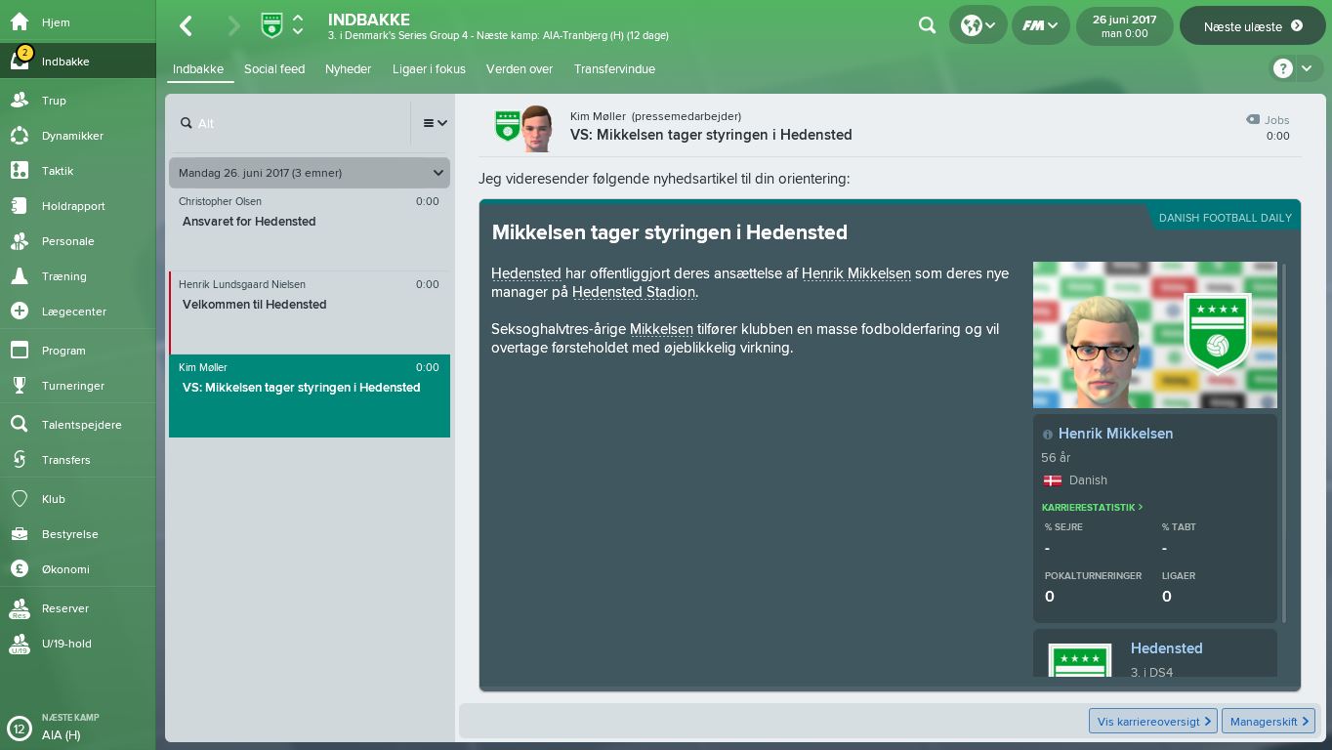Open the help question mark icon
Viewport: 1332px width, 750px height.
point(1282,68)
